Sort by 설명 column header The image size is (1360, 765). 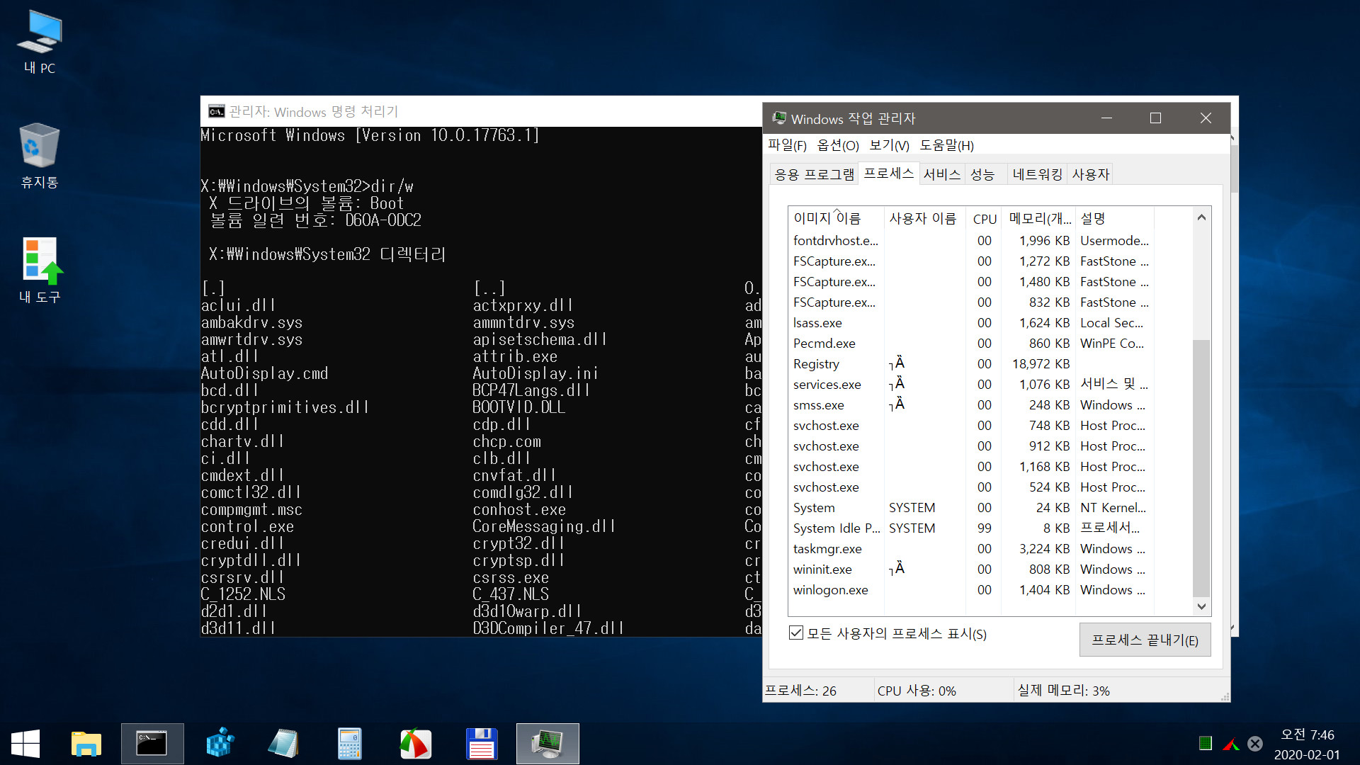coord(1114,219)
